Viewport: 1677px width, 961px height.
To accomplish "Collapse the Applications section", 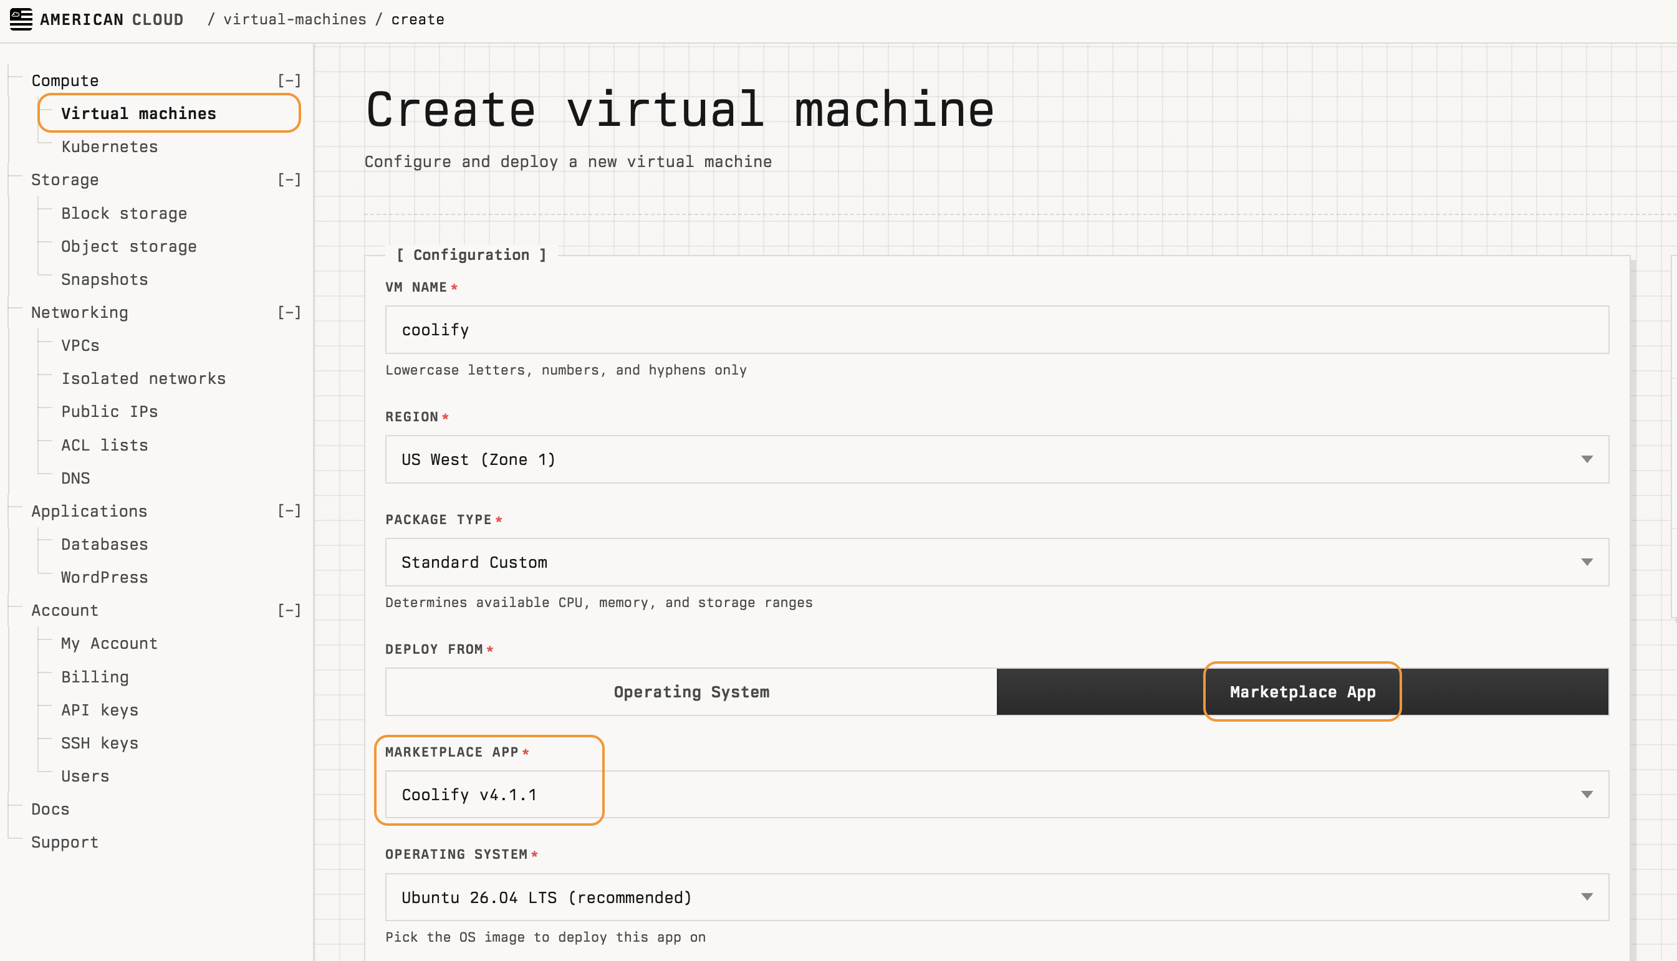I will click(289, 511).
